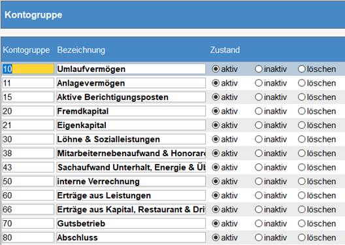Click the Bezeichnung column header
The width and height of the screenshot is (345, 245).
click(81, 50)
